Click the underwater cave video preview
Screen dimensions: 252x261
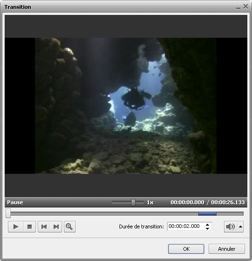click(126, 106)
